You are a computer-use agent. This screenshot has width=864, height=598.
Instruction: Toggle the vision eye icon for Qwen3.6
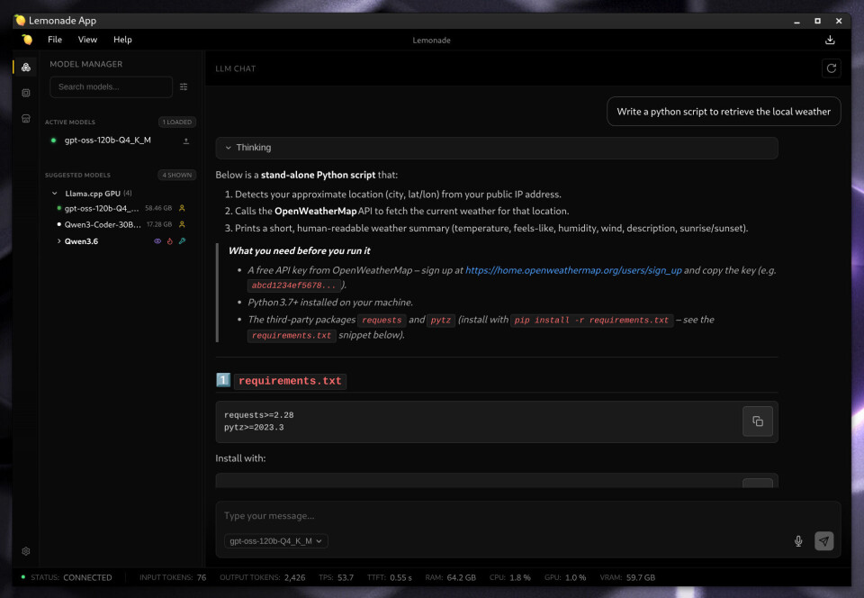point(157,240)
